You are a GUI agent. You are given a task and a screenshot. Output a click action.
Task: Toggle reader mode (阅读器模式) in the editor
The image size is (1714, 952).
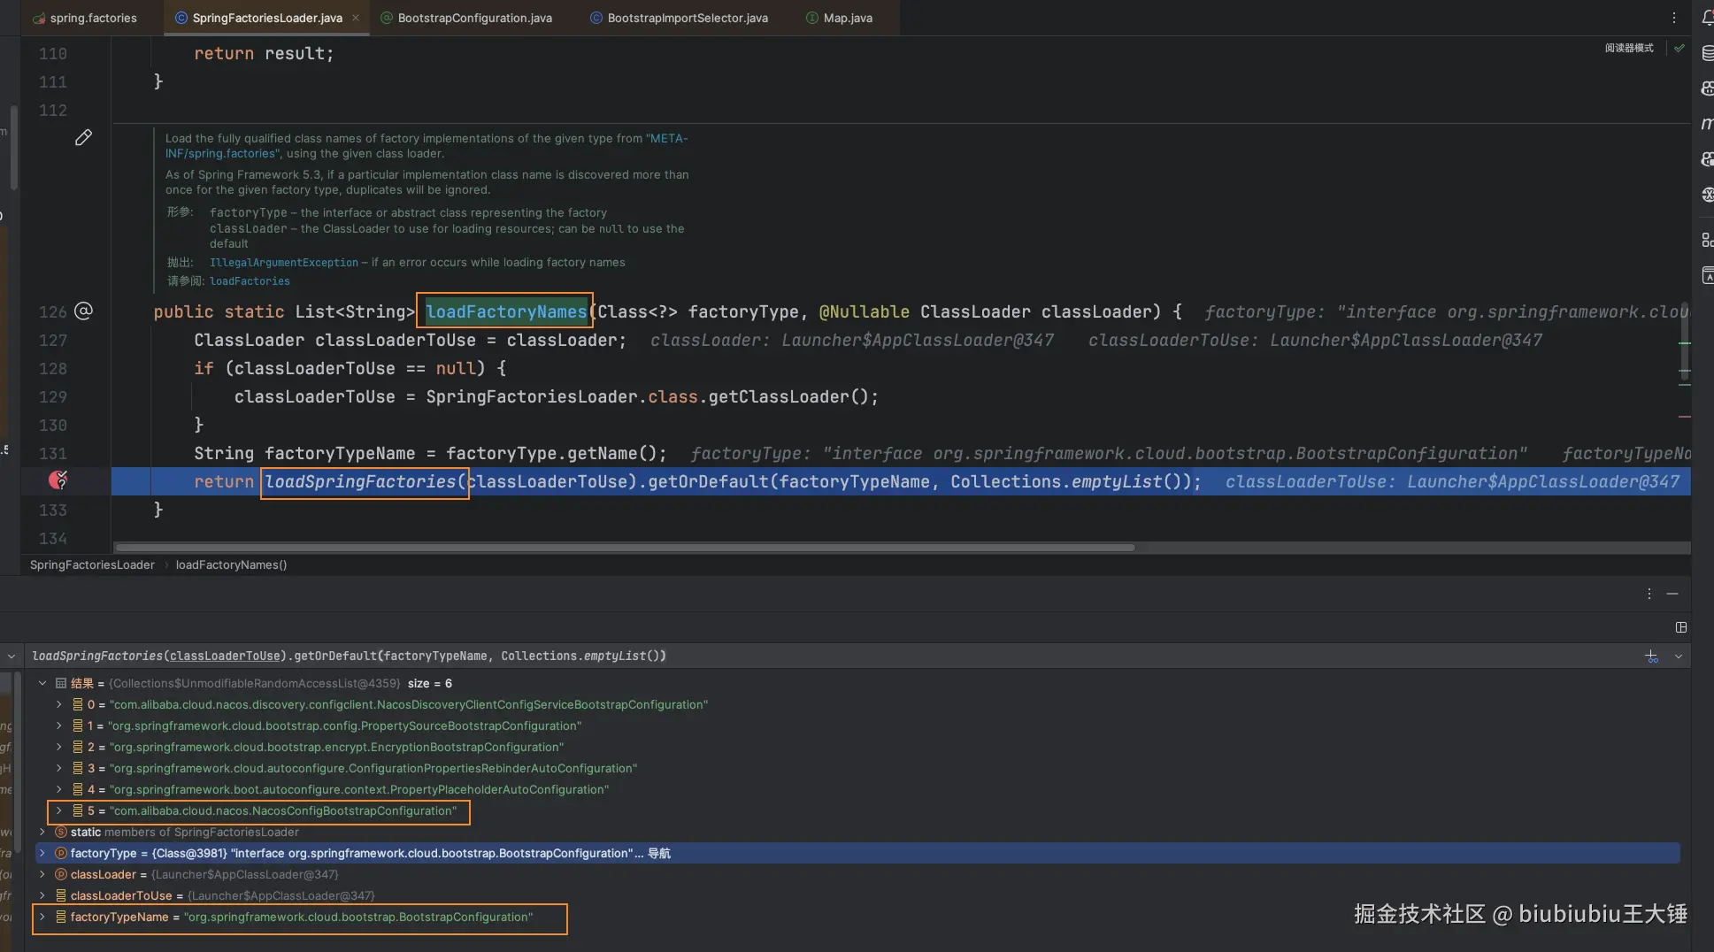[1629, 48]
